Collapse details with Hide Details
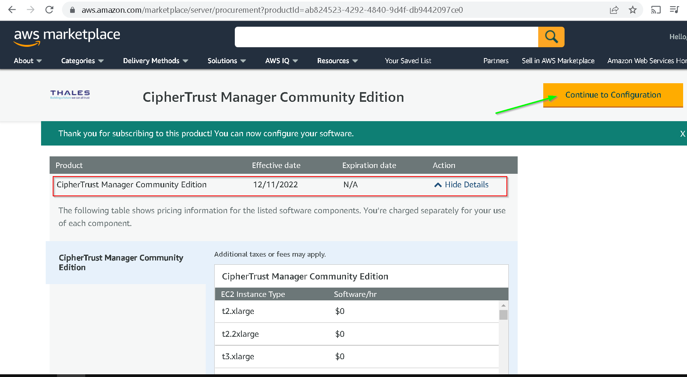 coord(461,185)
